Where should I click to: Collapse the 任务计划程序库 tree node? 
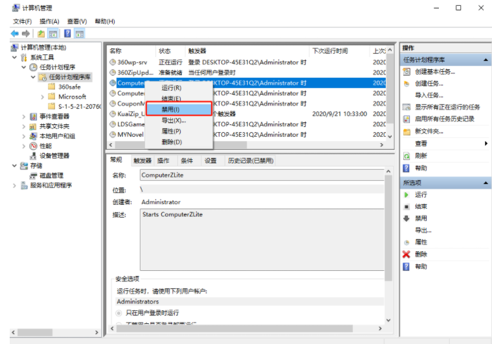point(34,77)
